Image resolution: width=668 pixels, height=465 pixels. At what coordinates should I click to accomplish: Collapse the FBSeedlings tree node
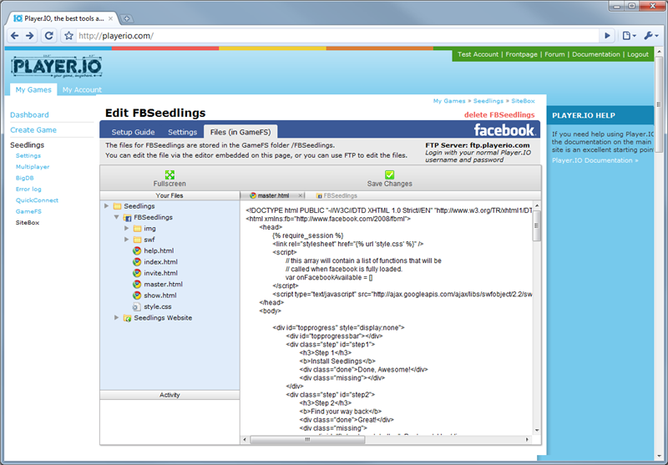[x=116, y=217]
